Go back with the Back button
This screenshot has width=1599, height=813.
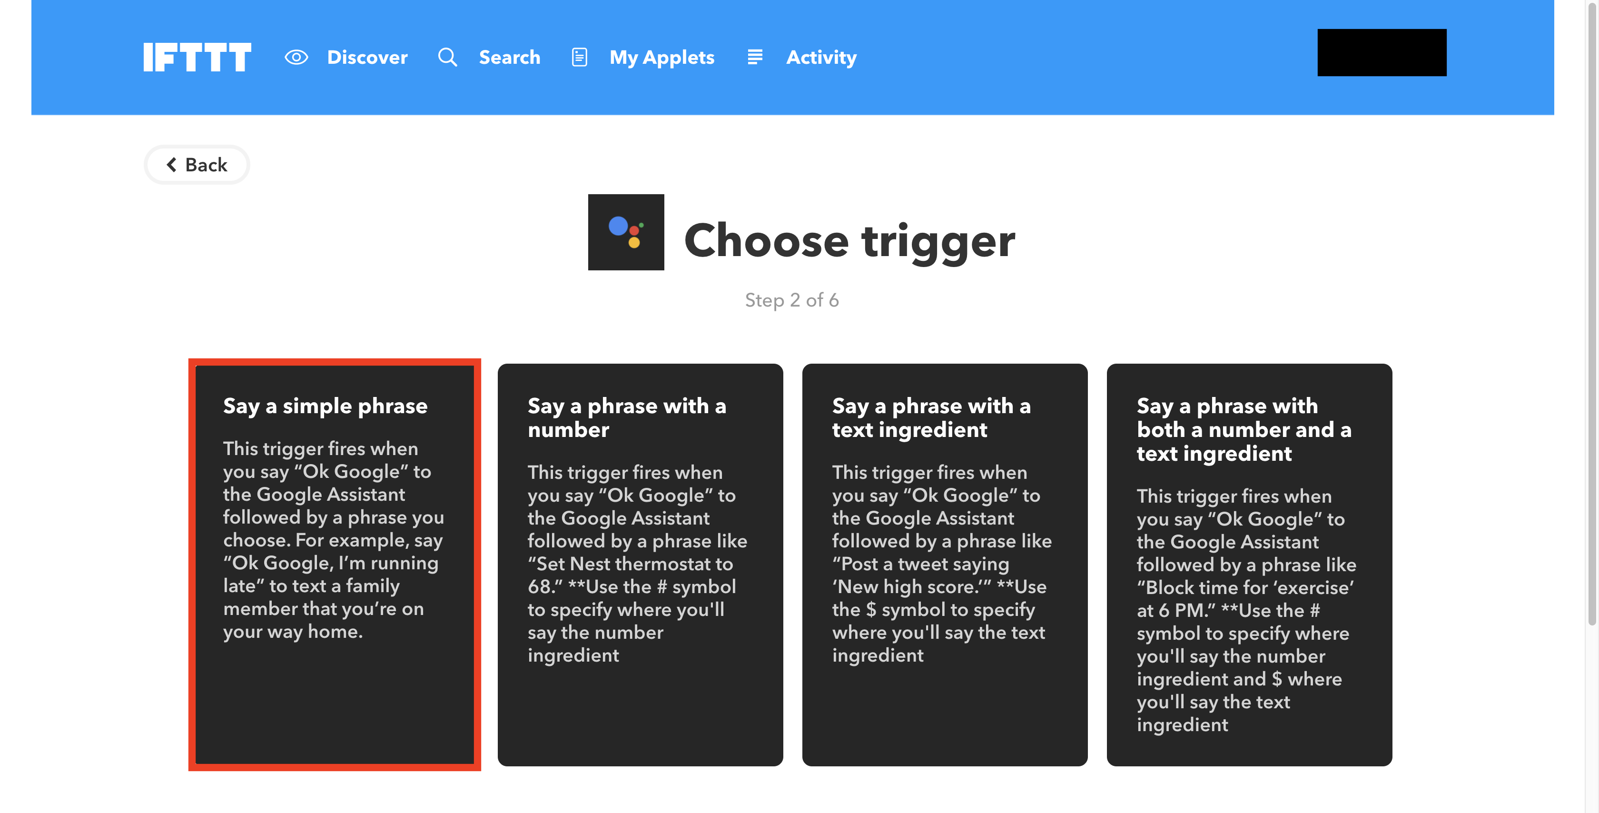[x=197, y=165]
